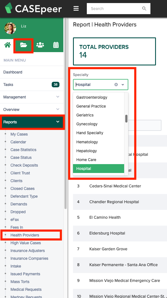Click Eldersburg Hospital row
Screen dimensions: 167x298
[x=120, y=233]
